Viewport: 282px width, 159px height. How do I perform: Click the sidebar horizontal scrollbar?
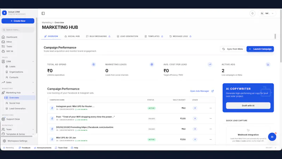[17, 136]
